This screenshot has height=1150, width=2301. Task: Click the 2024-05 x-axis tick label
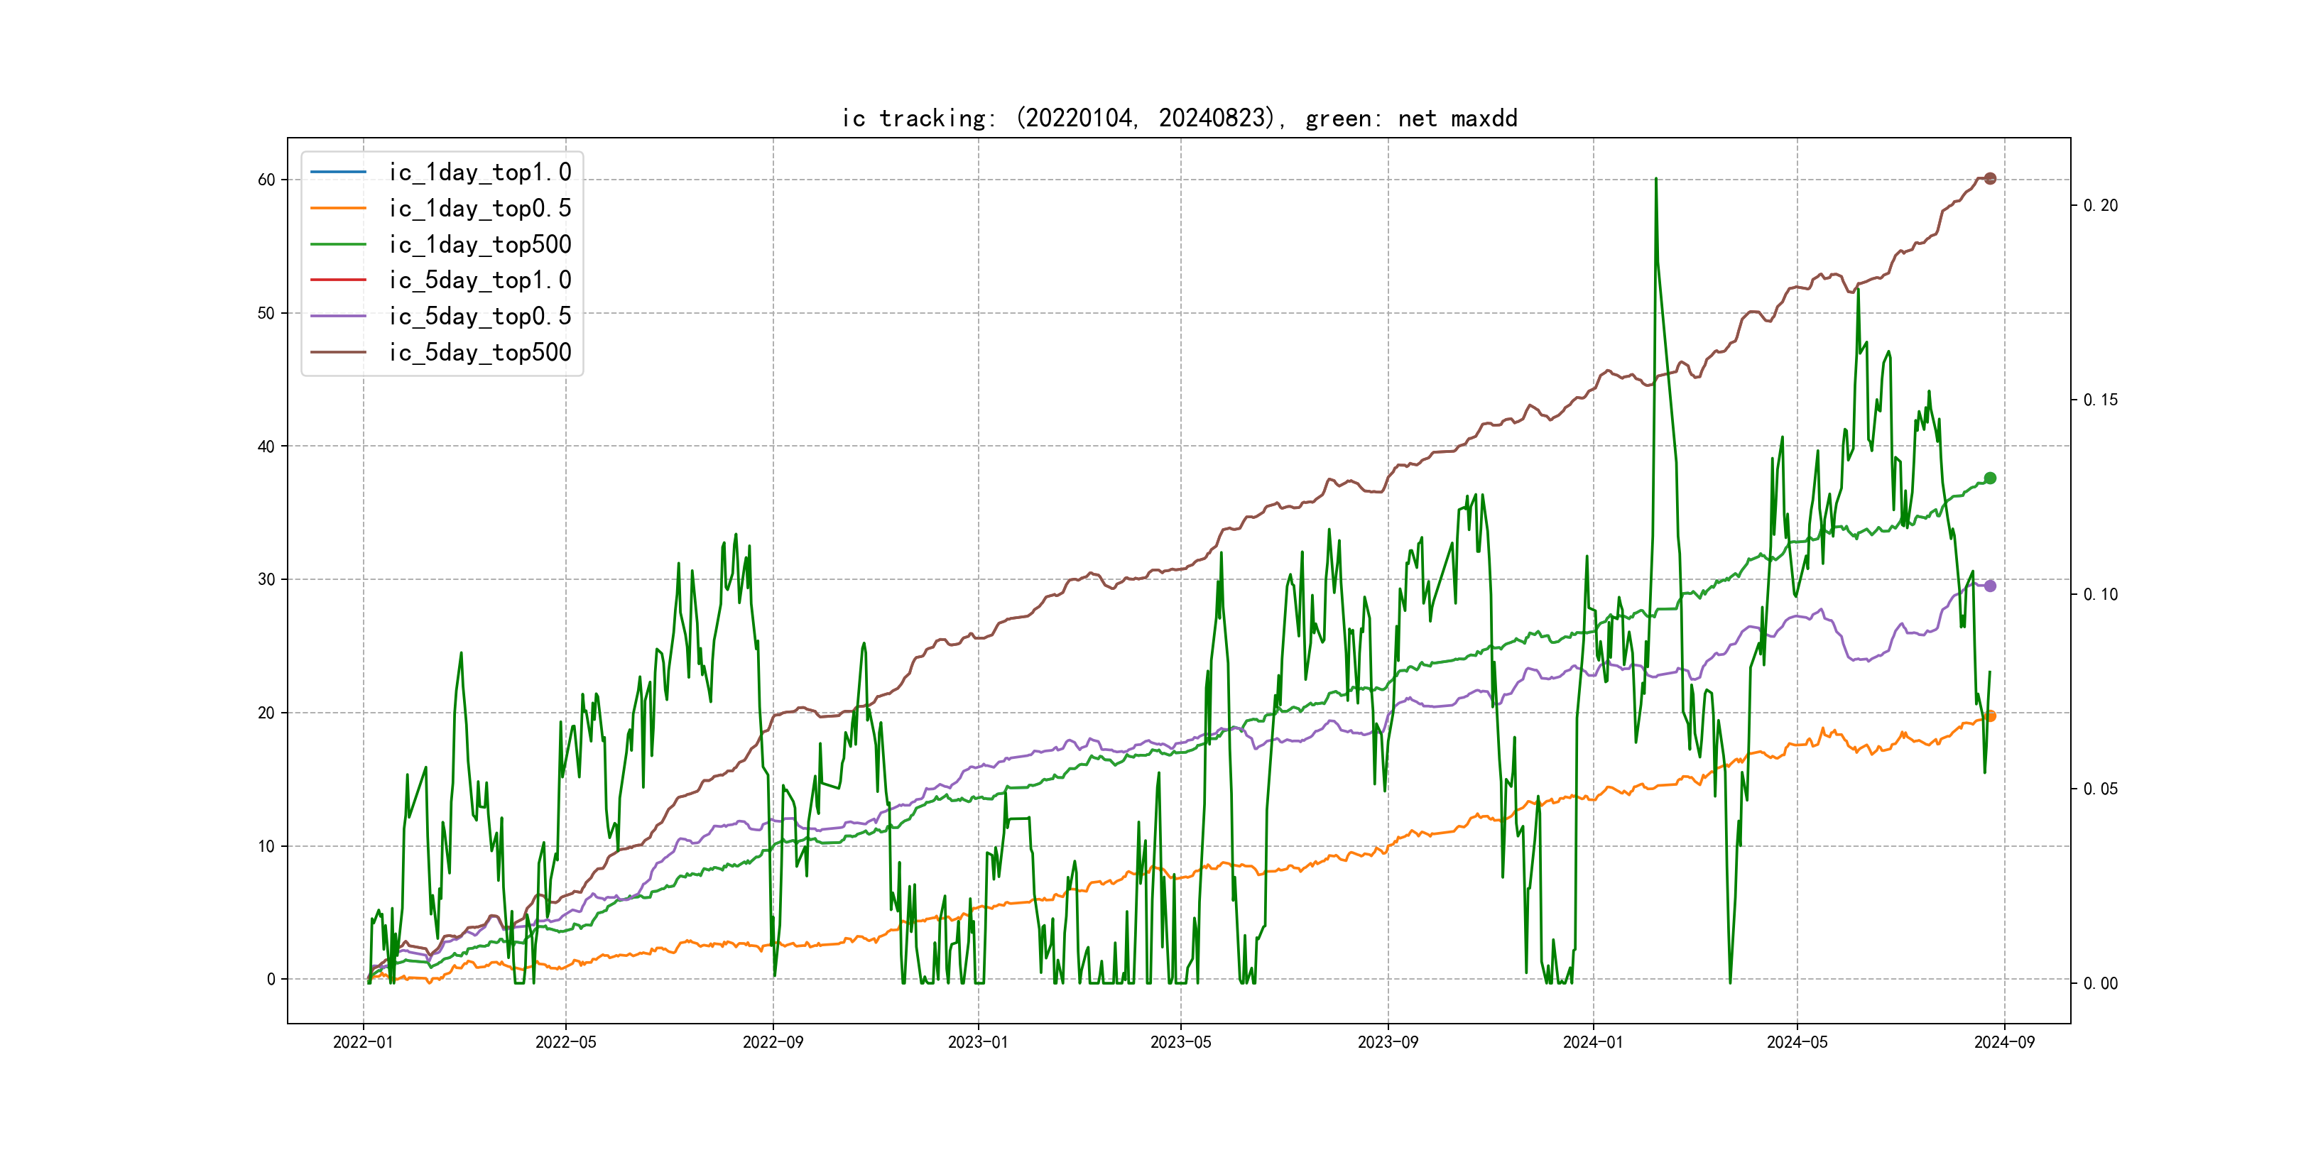(x=1796, y=1042)
